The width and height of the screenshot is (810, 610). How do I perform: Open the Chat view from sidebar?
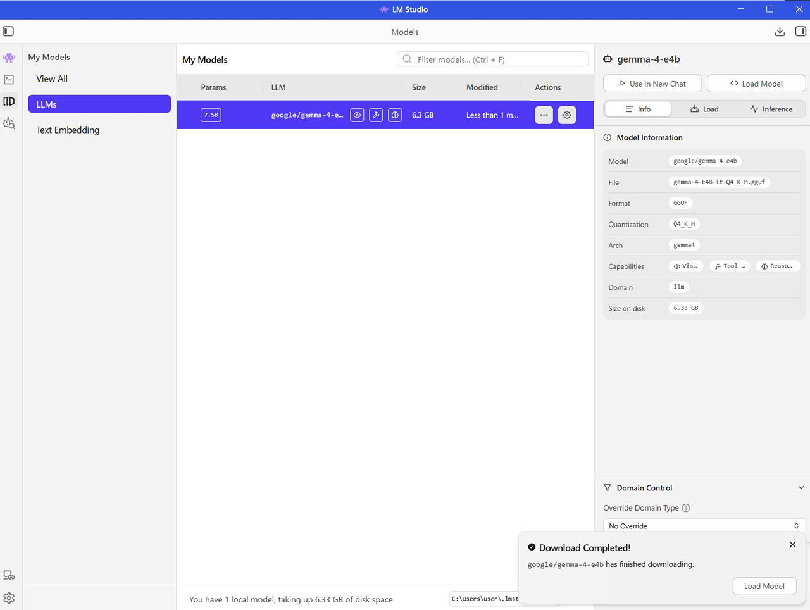[9, 58]
